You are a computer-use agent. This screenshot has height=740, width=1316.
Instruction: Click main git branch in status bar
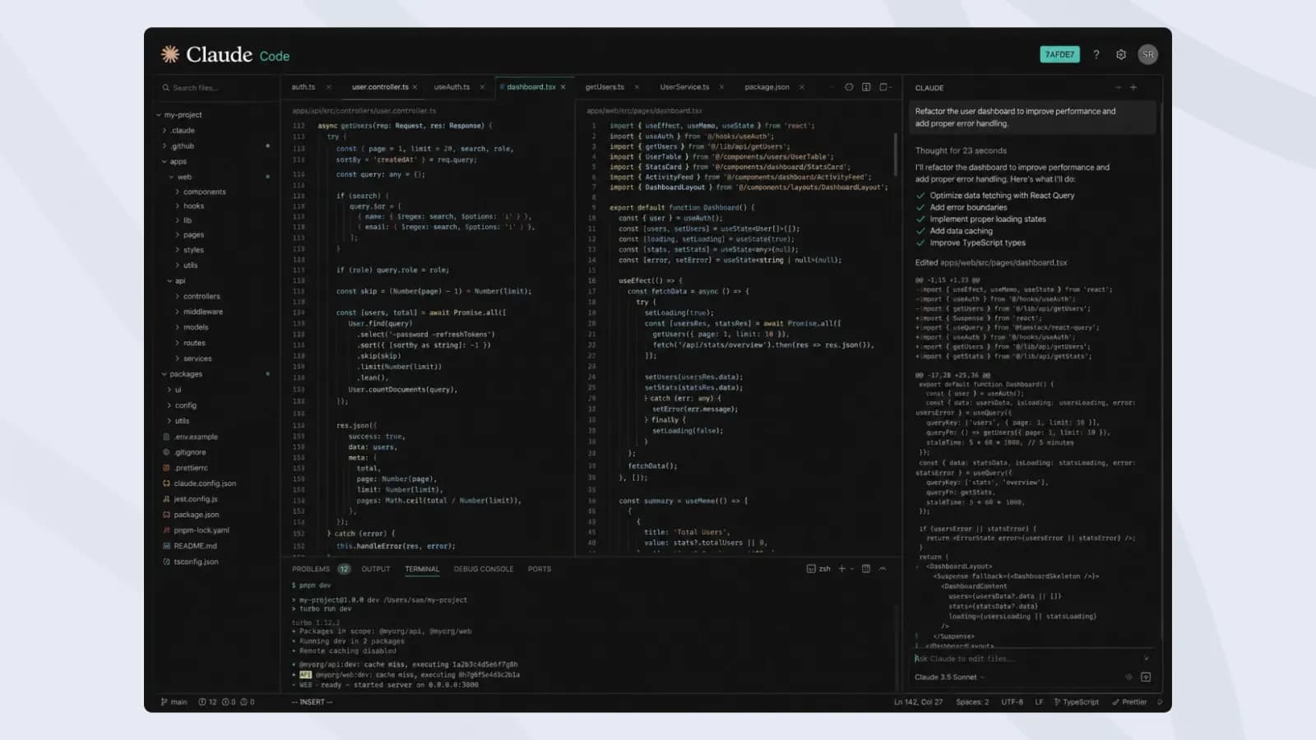point(174,702)
